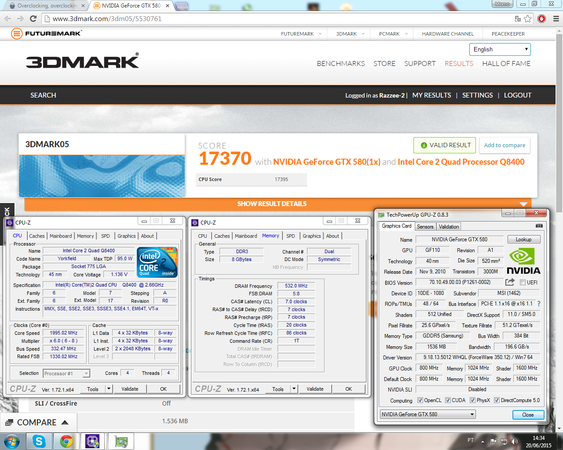This screenshot has height=450, width=563.
Task: Click the VALID RESULT badge
Action: click(x=445, y=145)
